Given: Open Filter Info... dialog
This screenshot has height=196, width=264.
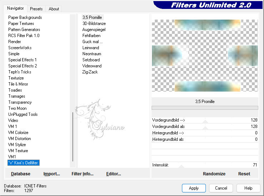Looking at the screenshot, I should coord(82,174).
